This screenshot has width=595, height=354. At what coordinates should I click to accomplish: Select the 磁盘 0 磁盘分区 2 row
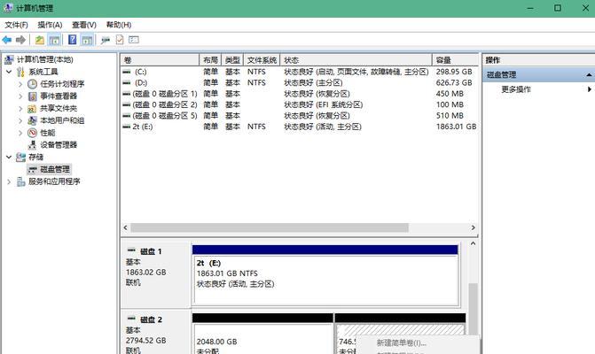[299, 104]
